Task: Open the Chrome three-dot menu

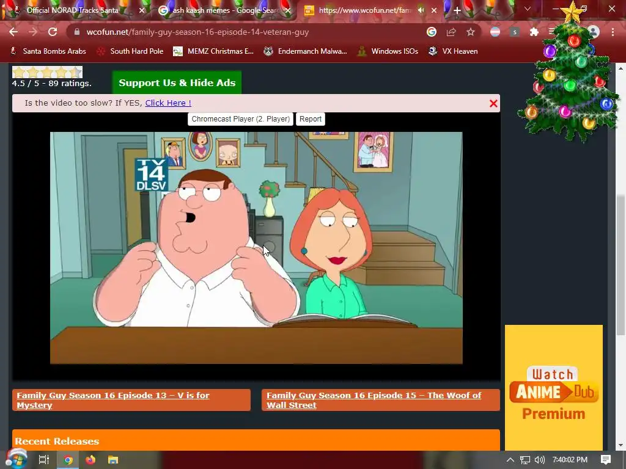Action: pos(613,32)
